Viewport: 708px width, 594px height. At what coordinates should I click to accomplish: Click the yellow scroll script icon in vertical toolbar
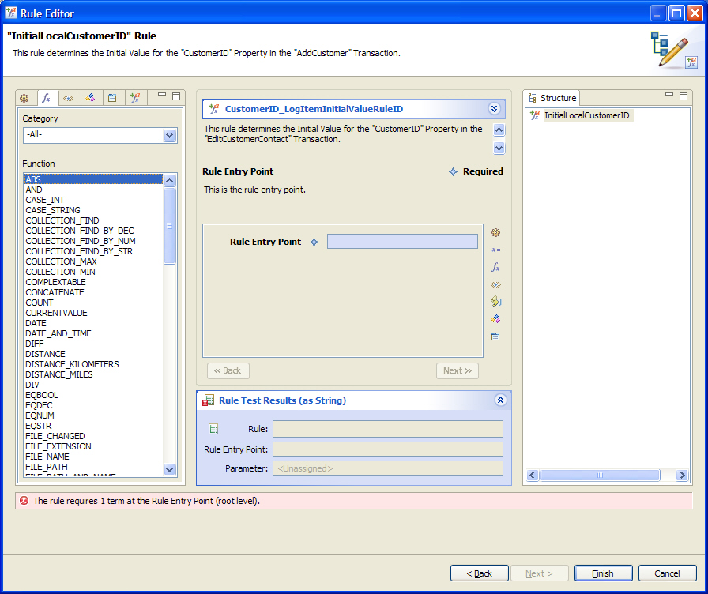pyautogui.click(x=495, y=302)
